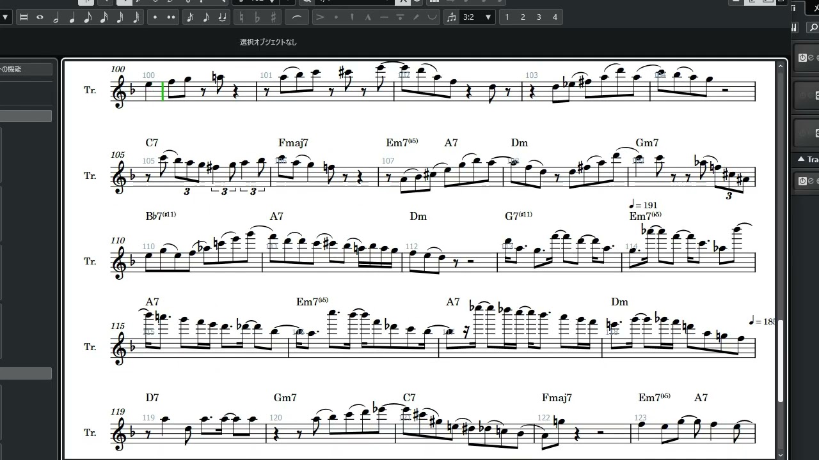Viewport: 819px width, 460px height.
Task: Add a tenuto line articulation
Action: 384,17
